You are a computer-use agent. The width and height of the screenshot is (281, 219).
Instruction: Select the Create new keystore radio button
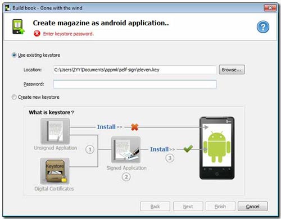pyautogui.click(x=14, y=97)
